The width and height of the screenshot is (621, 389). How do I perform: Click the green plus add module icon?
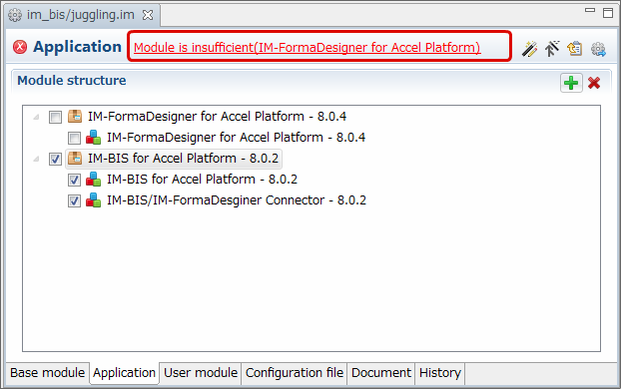coord(571,83)
